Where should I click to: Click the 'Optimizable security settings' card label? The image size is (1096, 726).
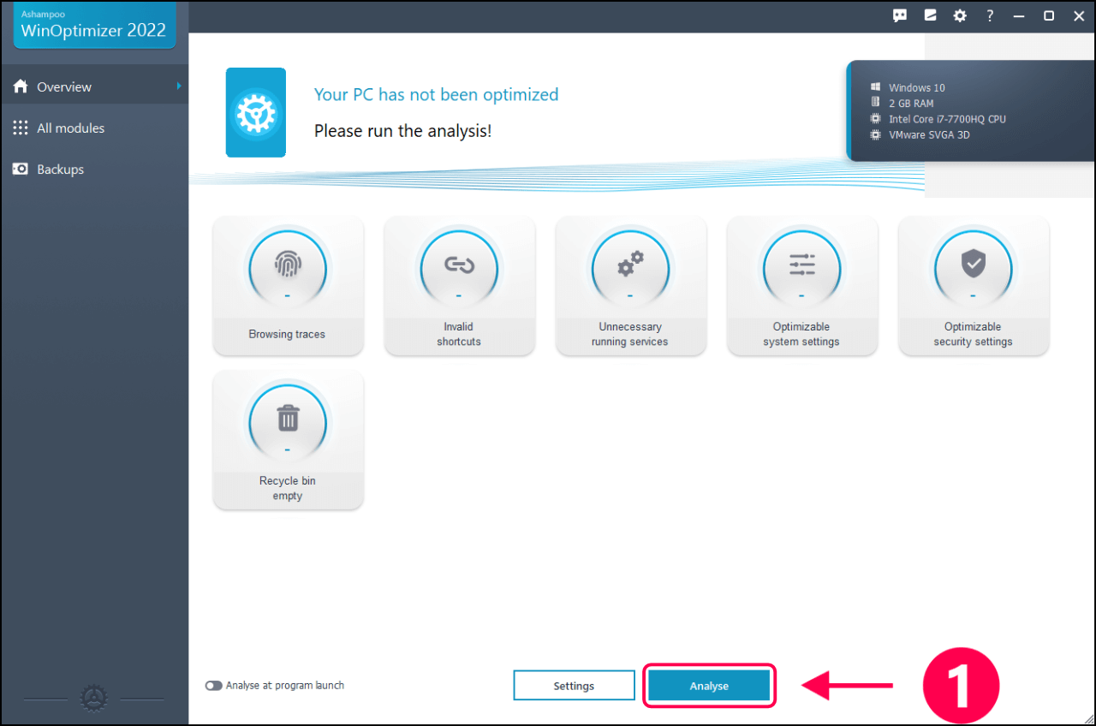(x=973, y=334)
